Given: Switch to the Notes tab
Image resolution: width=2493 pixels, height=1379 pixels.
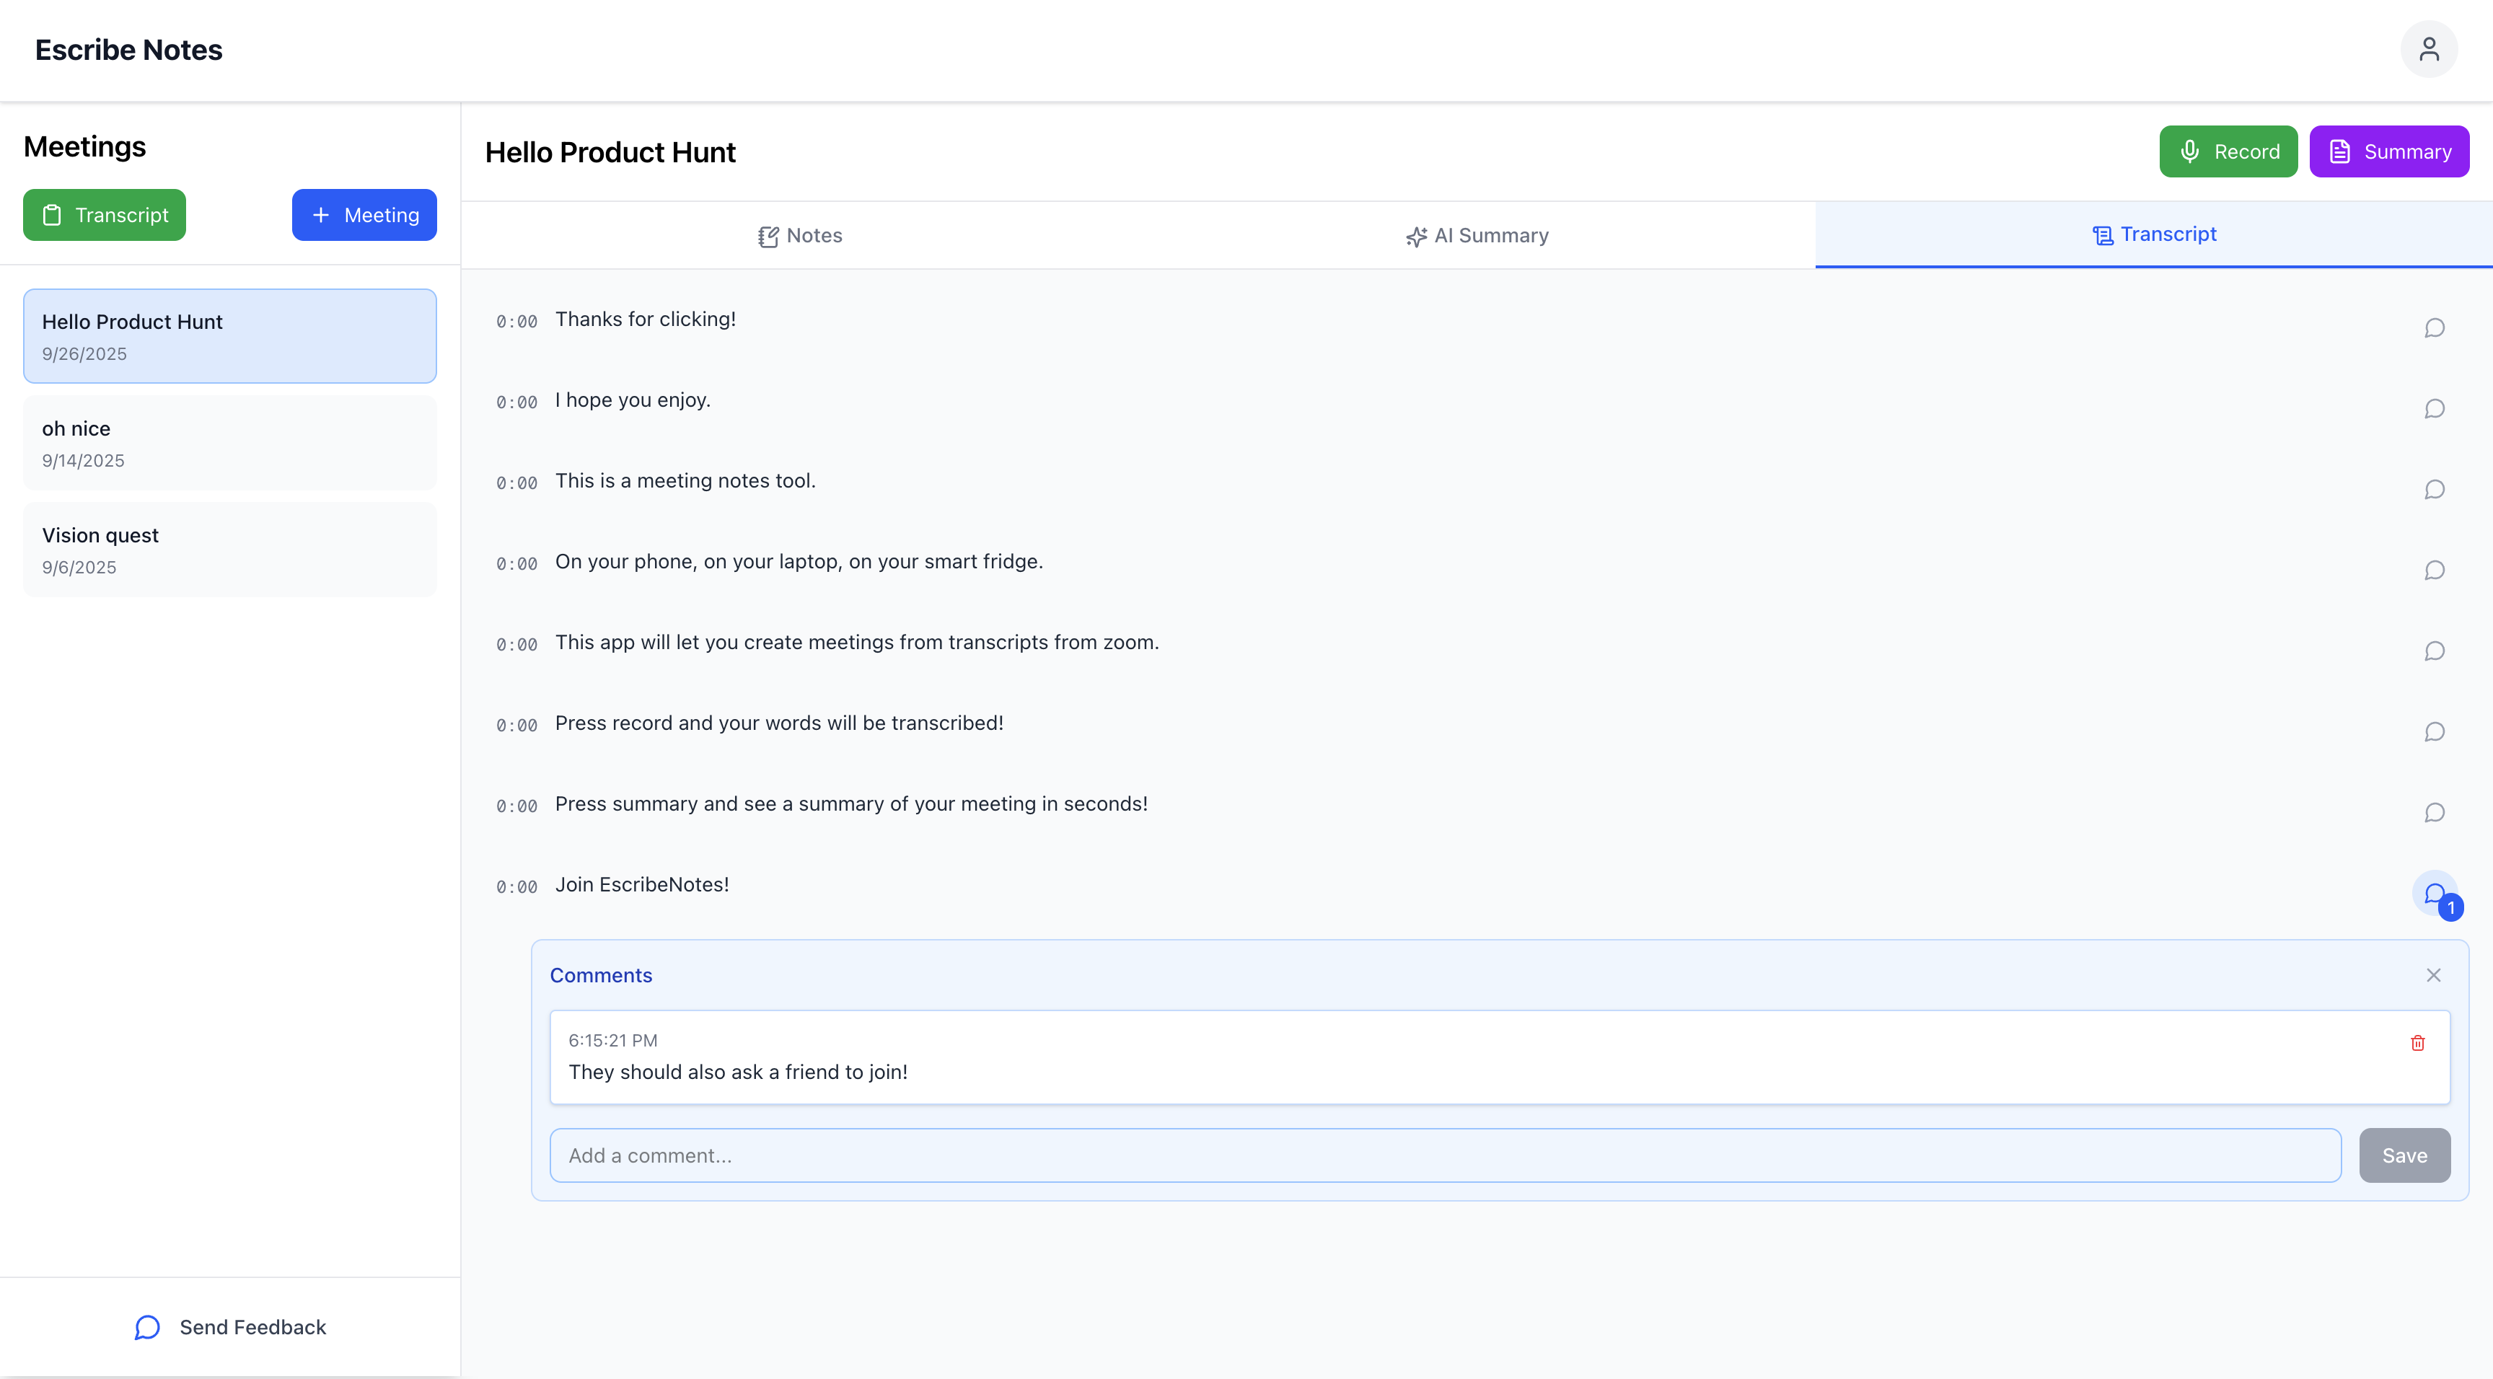Looking at the screenshot, I should (799, 235).
